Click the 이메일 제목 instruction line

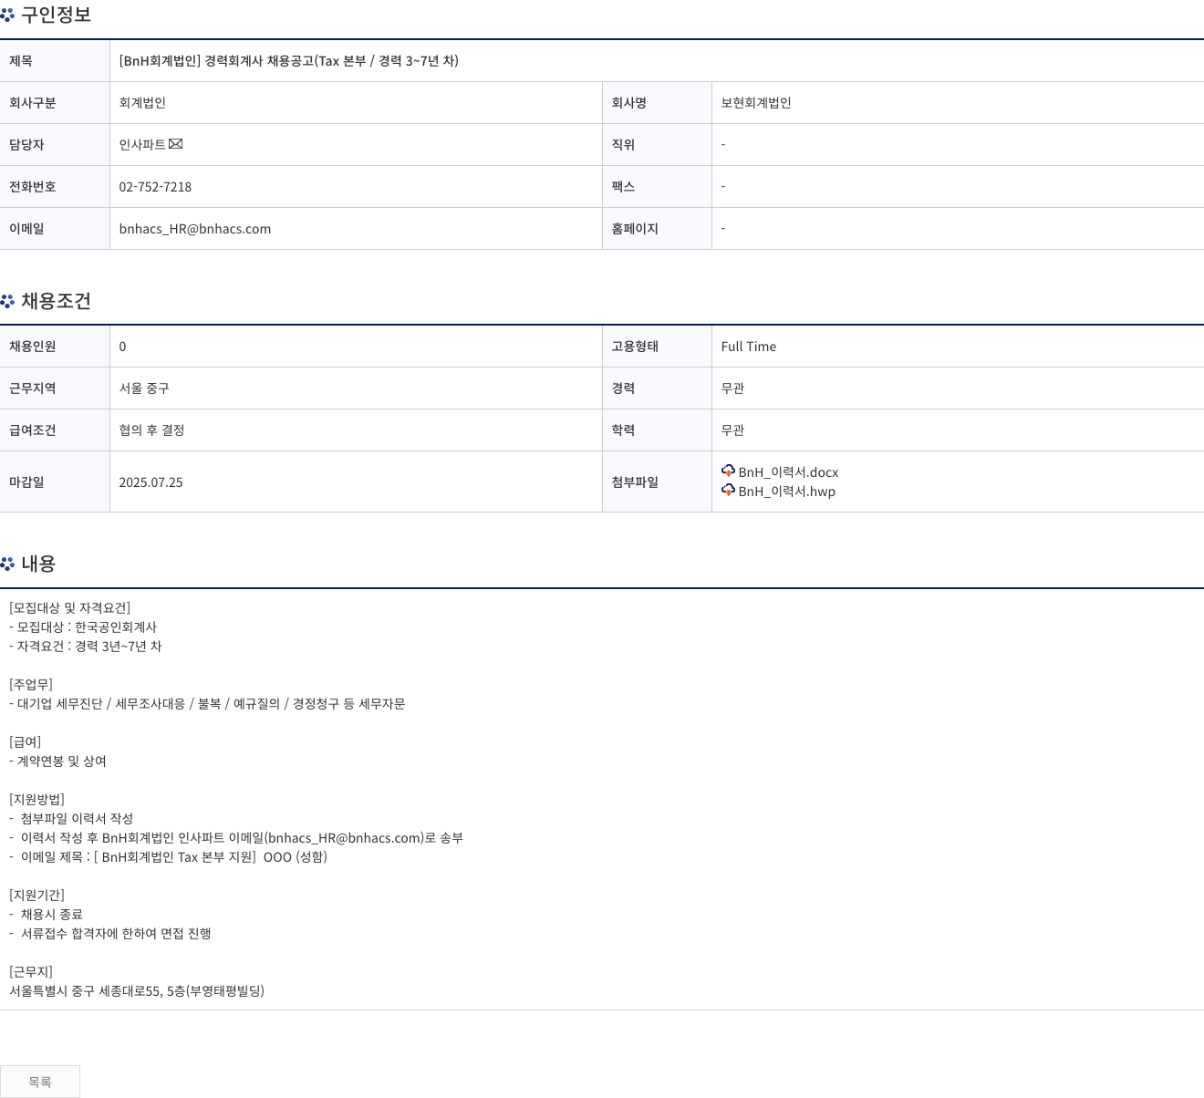point(169,857)
